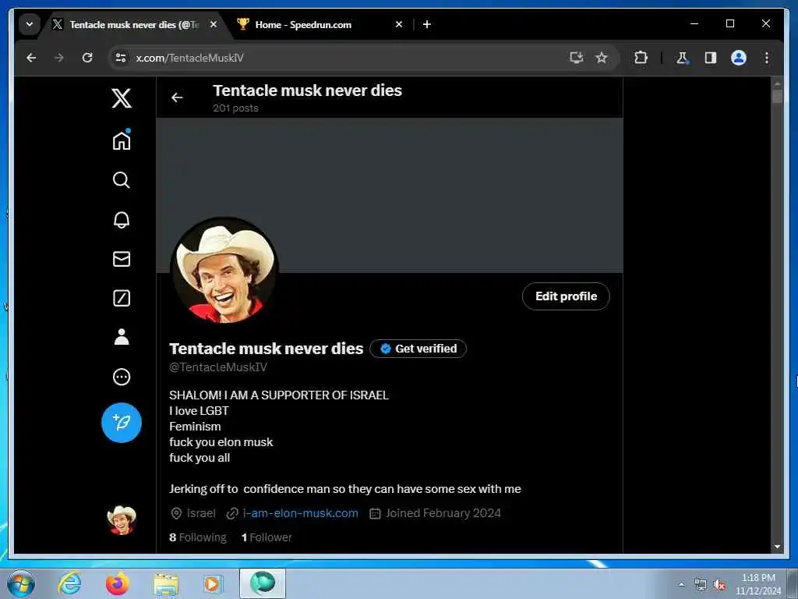798x599 pixels.
Task: Open tab search dropdown arrow
Action: coord(30,24)
